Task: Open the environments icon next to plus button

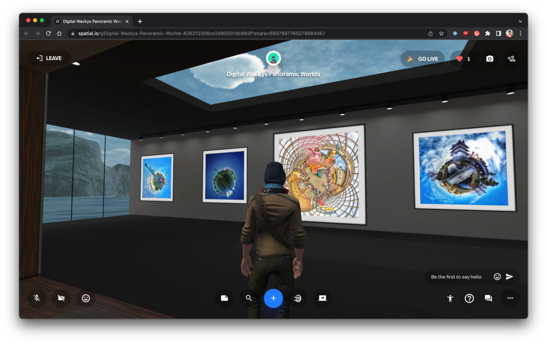Action: click(298, 298)
